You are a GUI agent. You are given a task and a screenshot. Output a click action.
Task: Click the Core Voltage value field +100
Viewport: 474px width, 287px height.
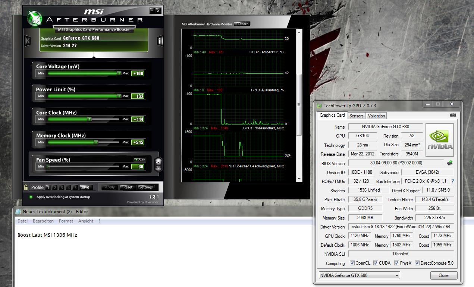138,73
